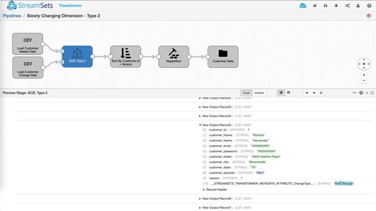Click the customer_id field row
376x211 pixels.
tap(226, 130)
